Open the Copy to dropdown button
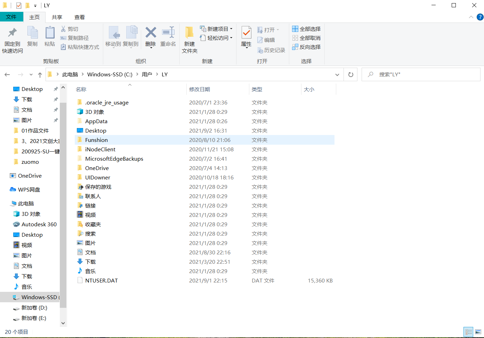The image size is (484, 338). pyautogui.click(x=131, y=36)
